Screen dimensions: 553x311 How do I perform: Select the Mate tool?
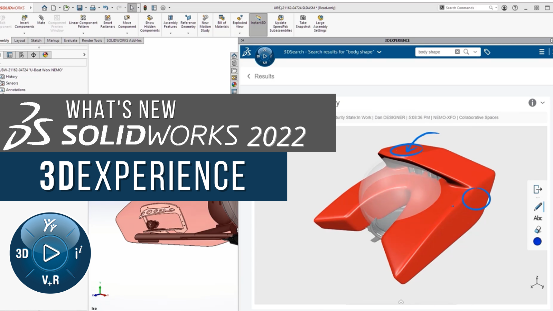point(41,20)
